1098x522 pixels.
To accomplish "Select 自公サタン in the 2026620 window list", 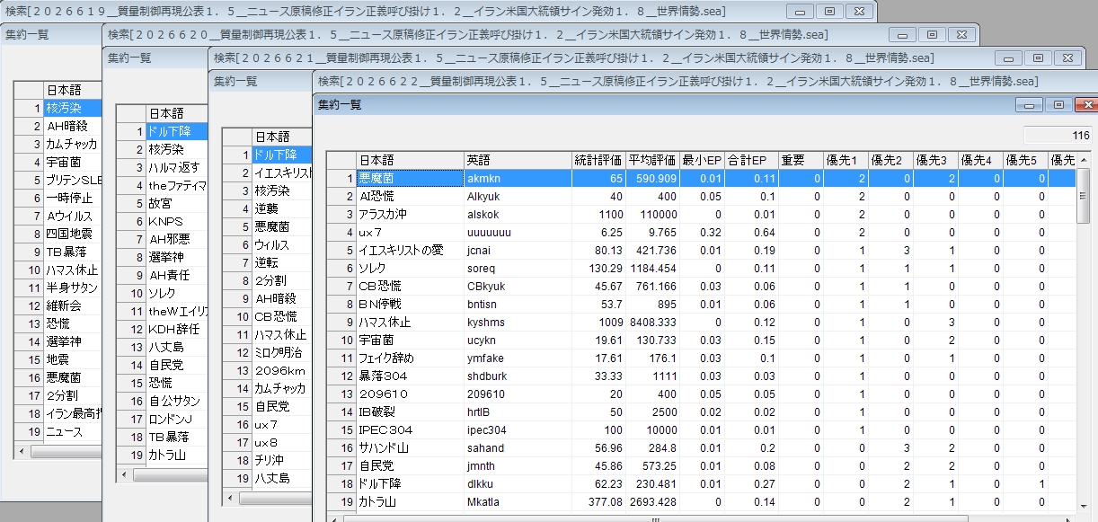I will pyautogui.click(x=177, y=401).
